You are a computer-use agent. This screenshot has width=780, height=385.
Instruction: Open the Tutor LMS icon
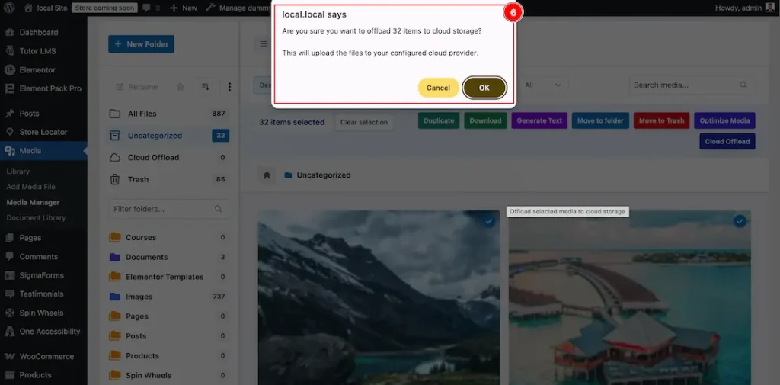click(x=9, y=51)
